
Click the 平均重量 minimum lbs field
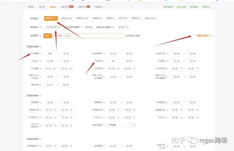point(50,69)
